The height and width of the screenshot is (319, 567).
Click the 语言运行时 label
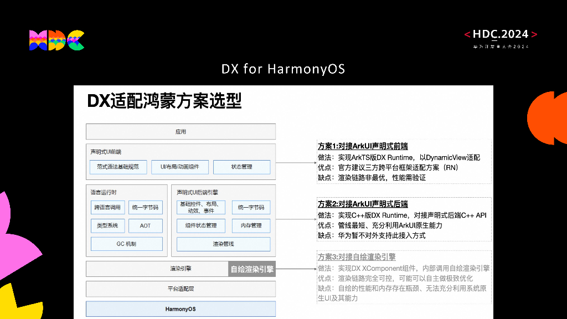tap(104, 192)
